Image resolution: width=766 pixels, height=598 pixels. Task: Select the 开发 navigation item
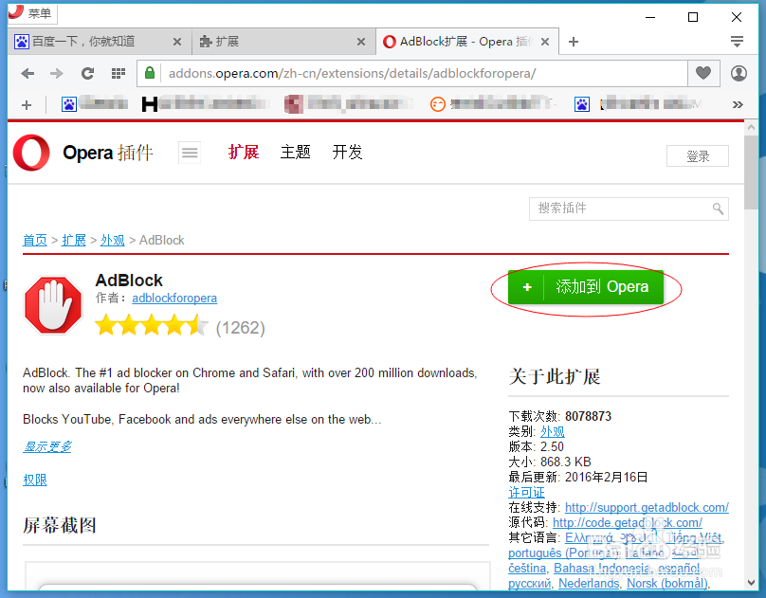[x=347, y=152]
